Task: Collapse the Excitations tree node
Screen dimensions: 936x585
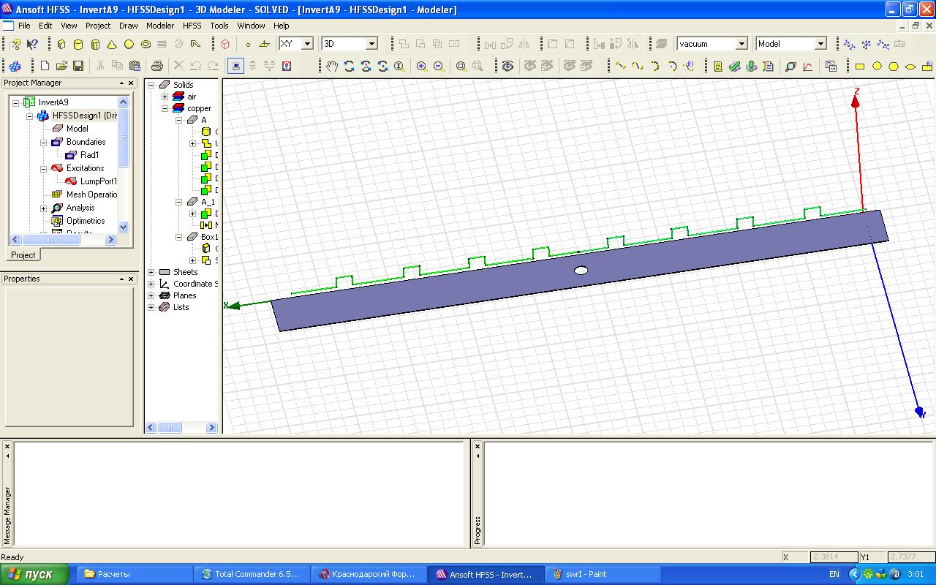Action: pos(44,168)
